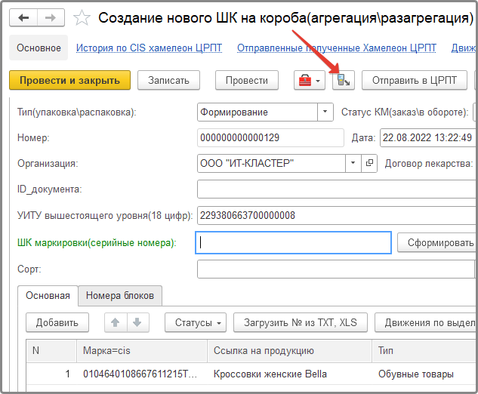Open История по CIS хамелеон ЦРПТ link

tap(149, 48)
